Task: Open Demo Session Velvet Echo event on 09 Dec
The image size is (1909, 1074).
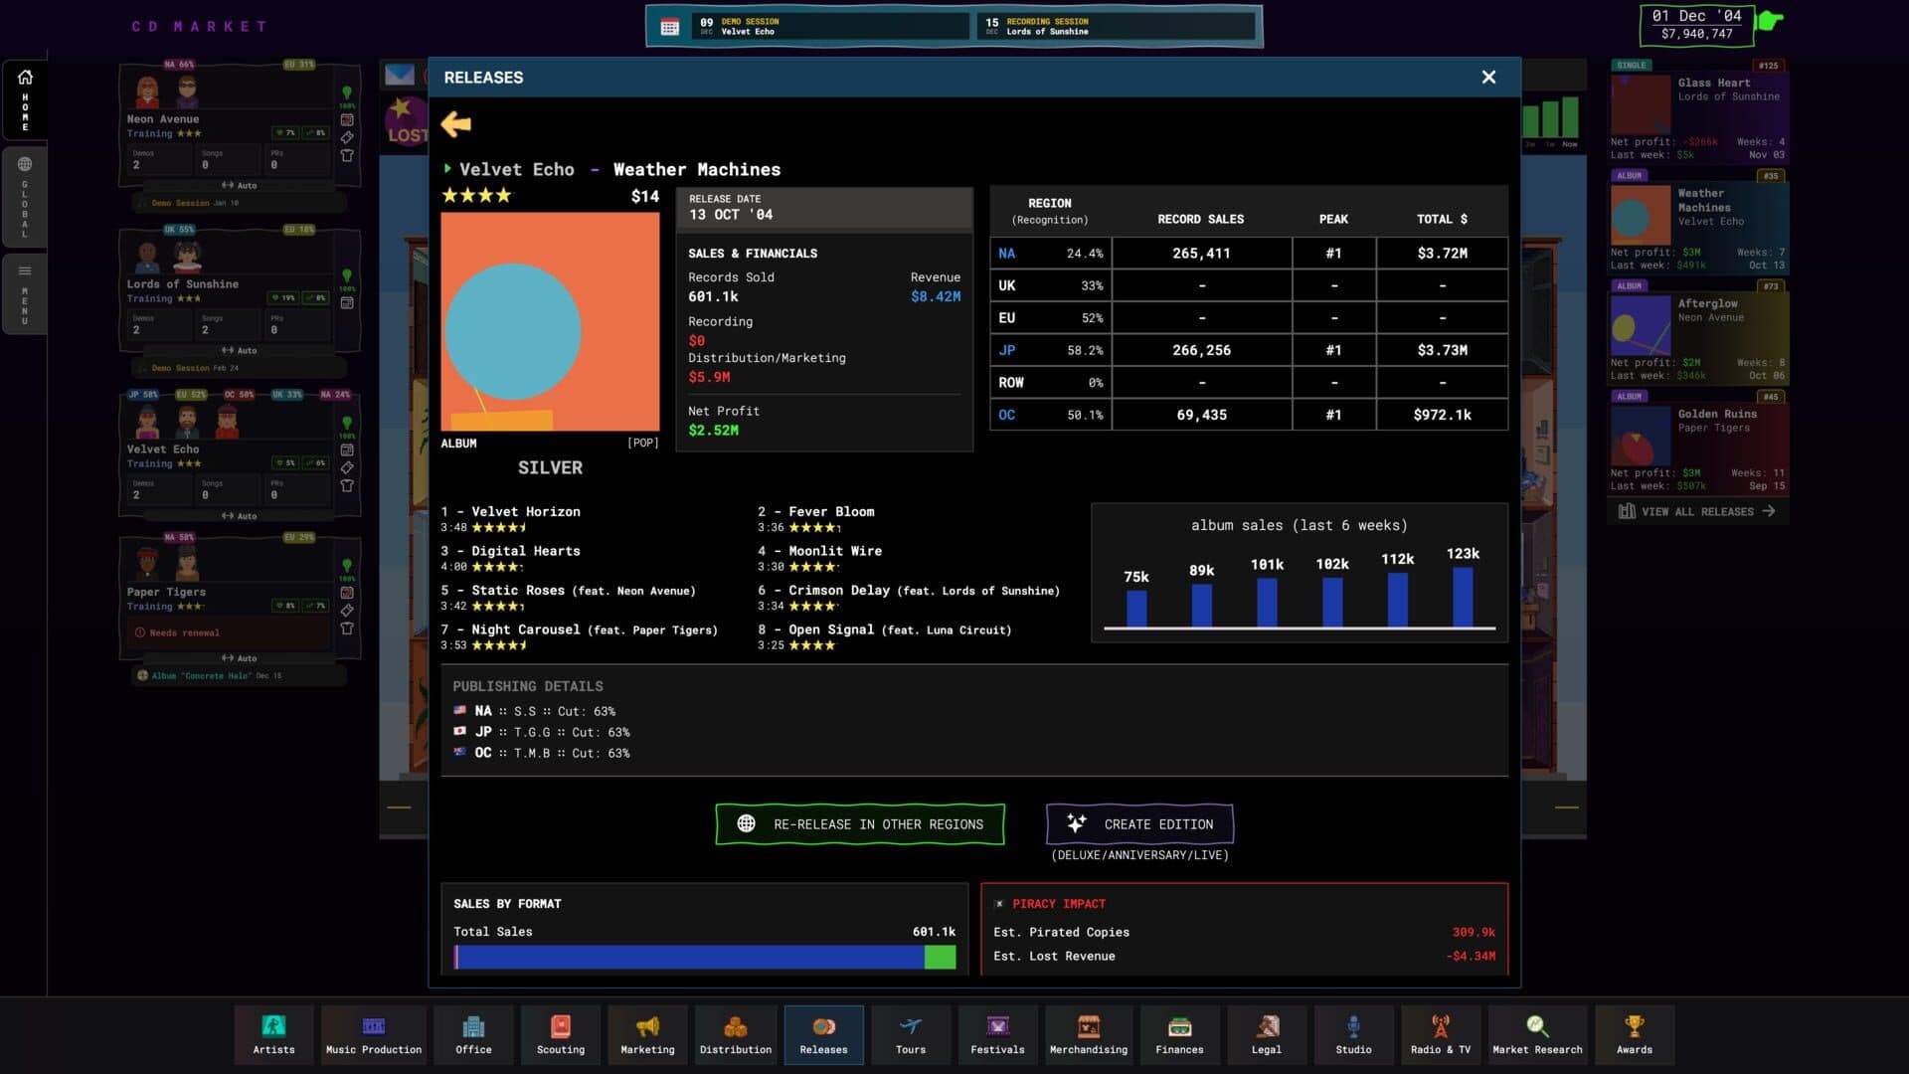Action: click(x=831, y=27)
